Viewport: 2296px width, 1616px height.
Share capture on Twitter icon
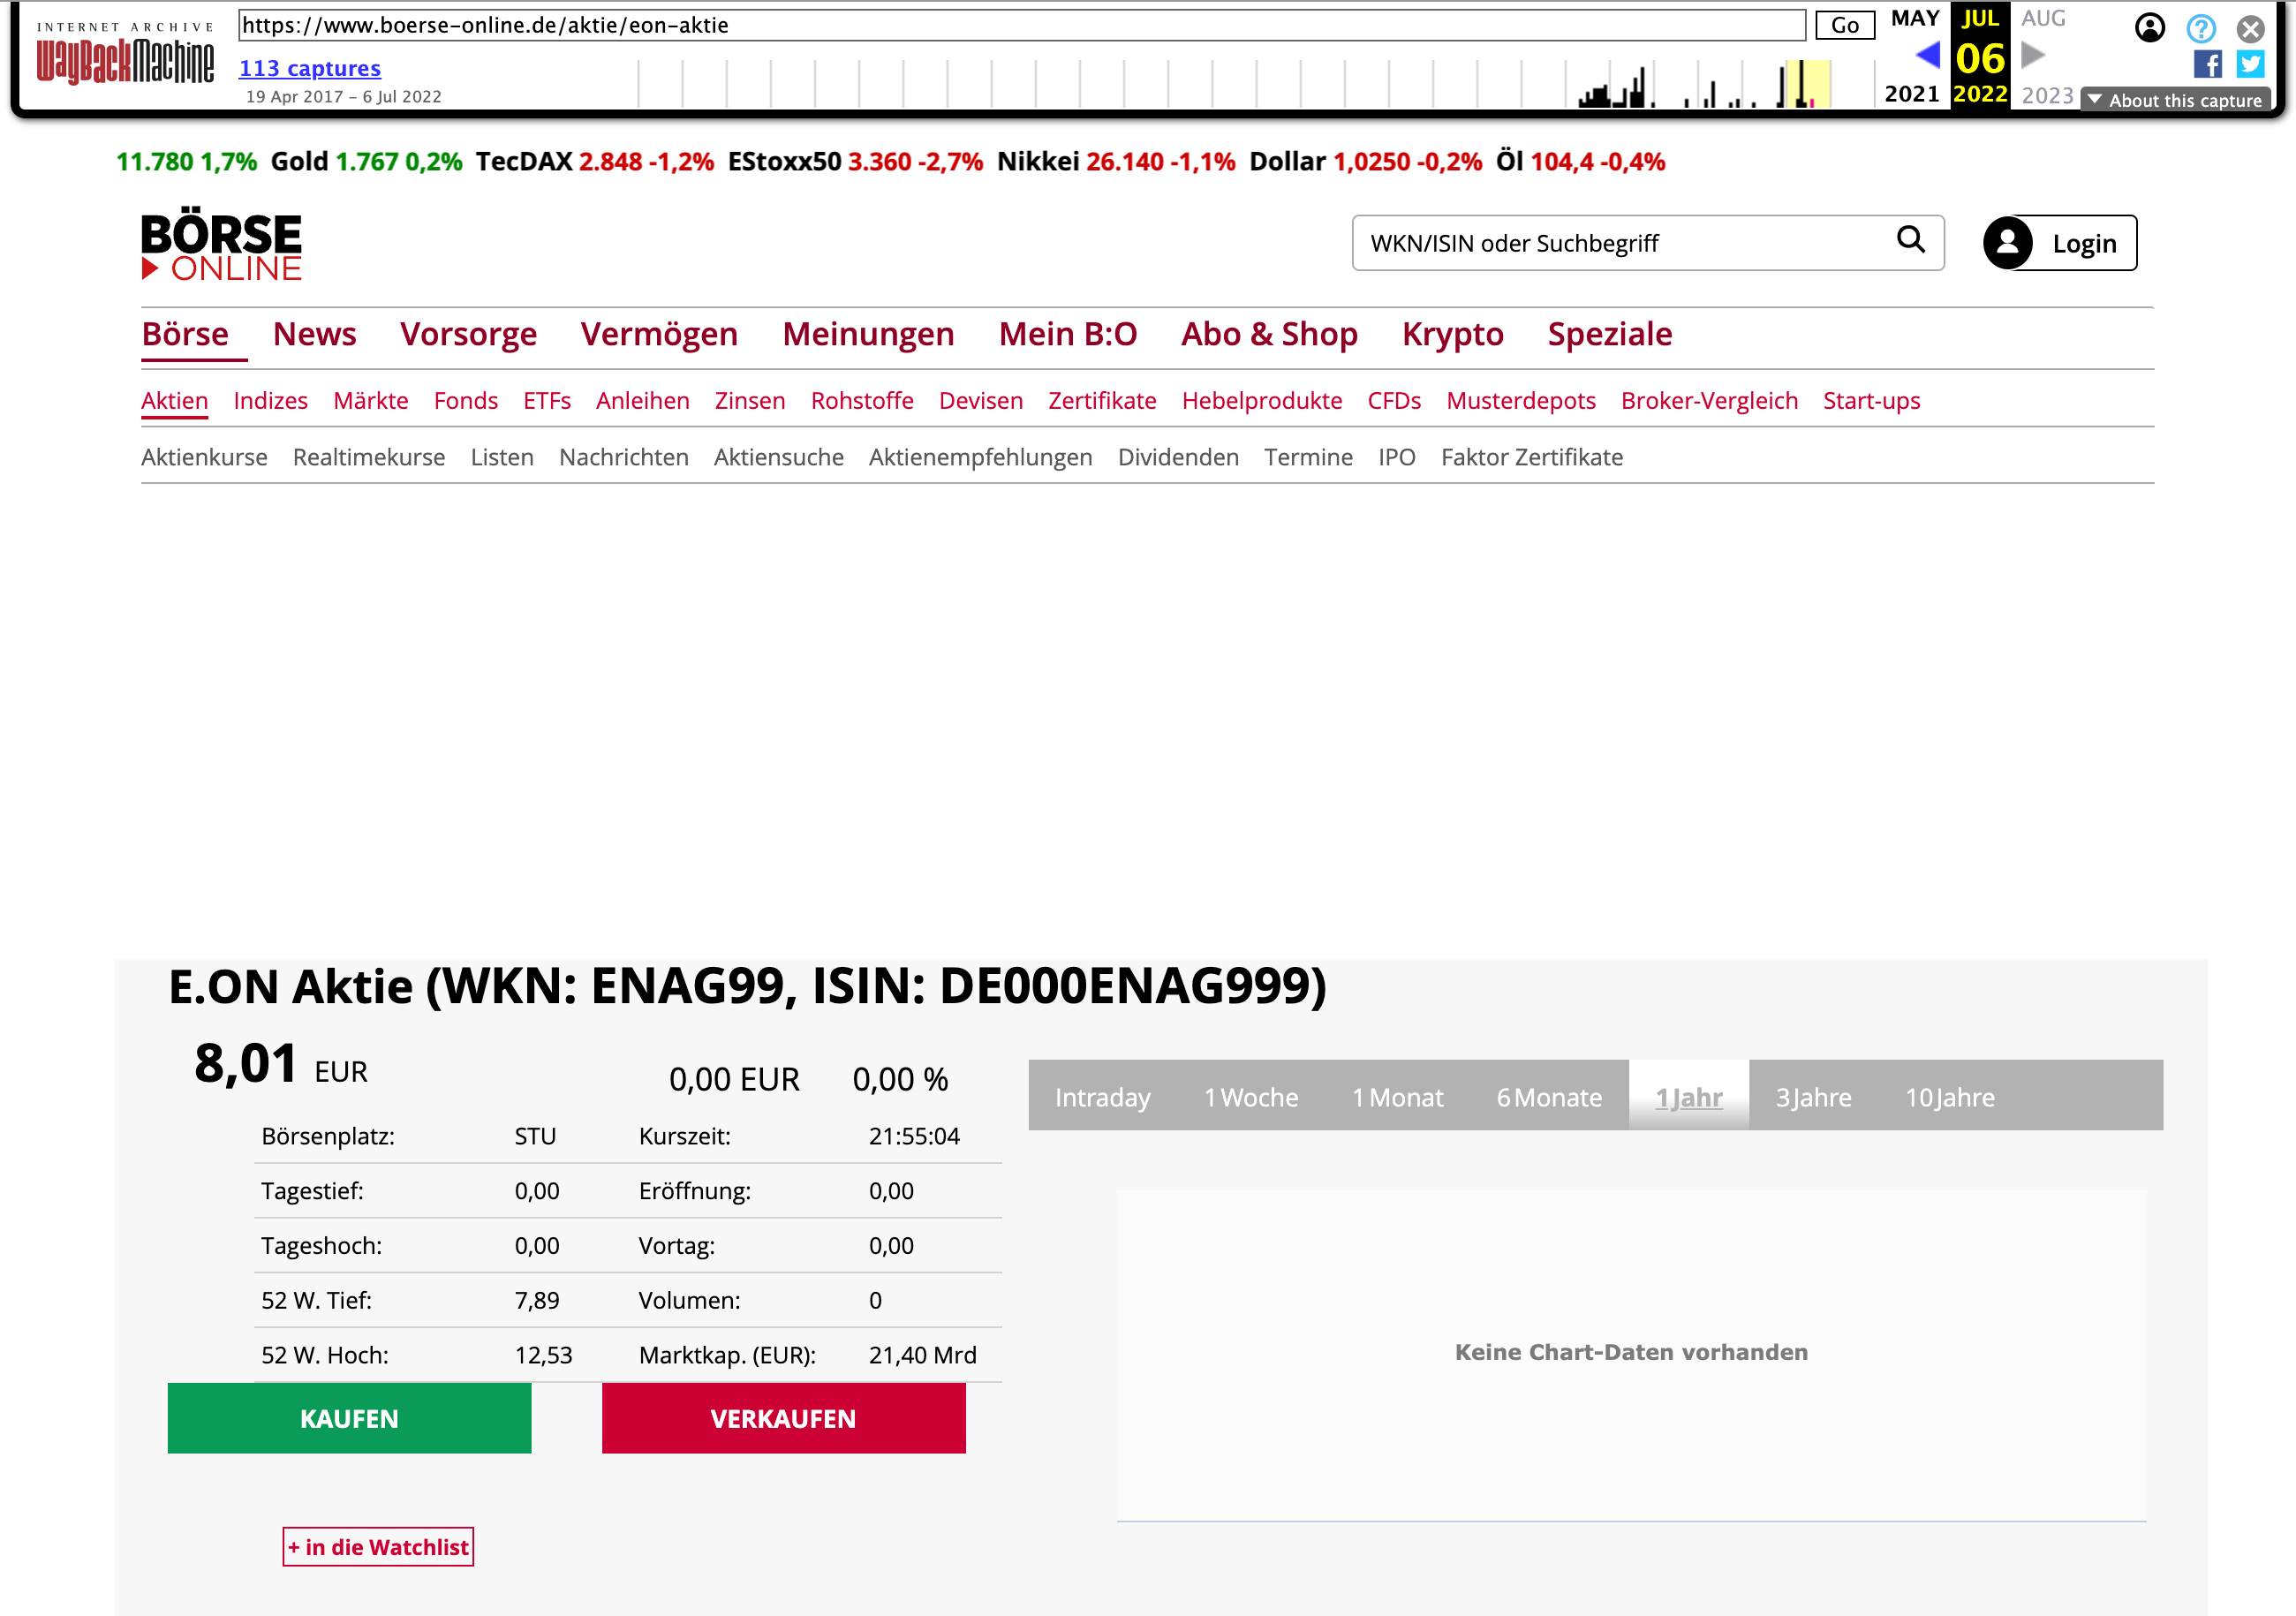(x=2250, y=65)
